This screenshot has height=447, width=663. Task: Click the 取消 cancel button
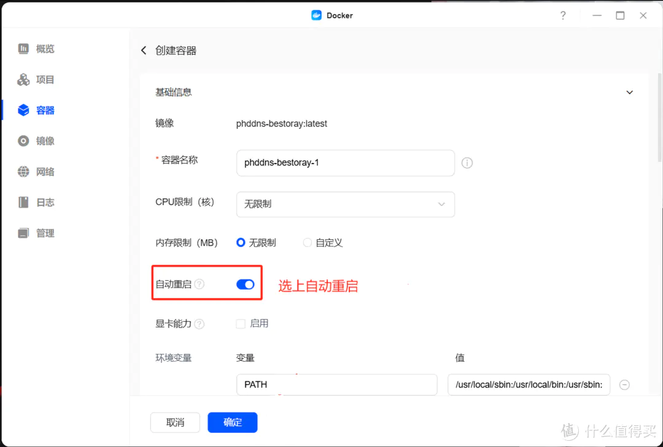tap(175, 422)
